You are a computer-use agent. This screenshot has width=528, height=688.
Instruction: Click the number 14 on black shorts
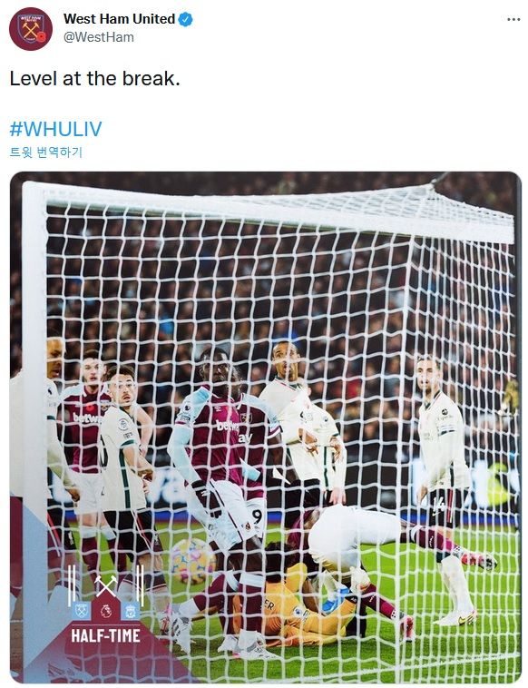point(438,506)
